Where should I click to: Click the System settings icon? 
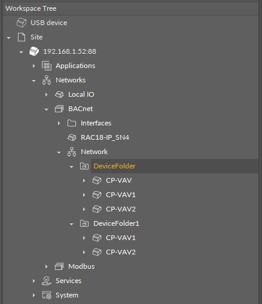pyautogui.click(x=47, y=295)
